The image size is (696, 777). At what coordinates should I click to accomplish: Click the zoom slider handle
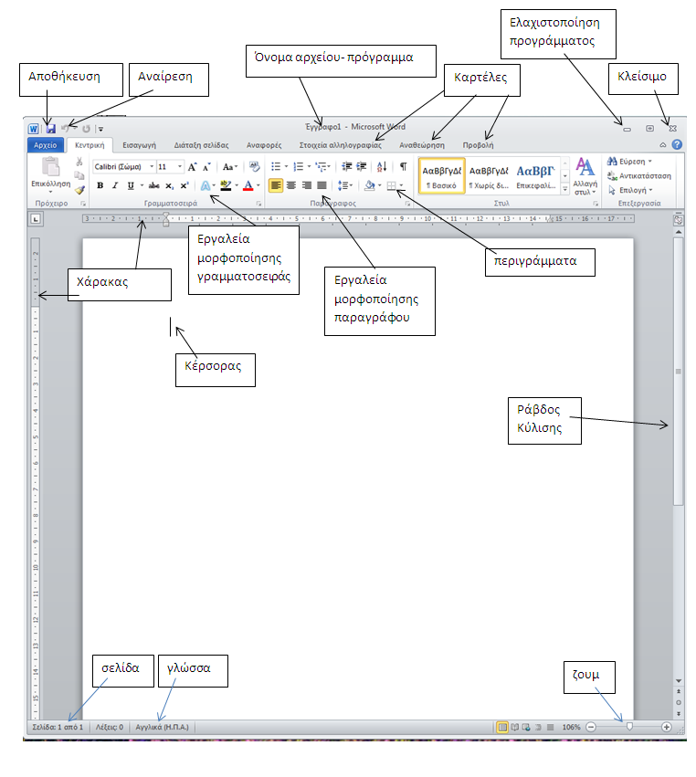pos(629,727)
